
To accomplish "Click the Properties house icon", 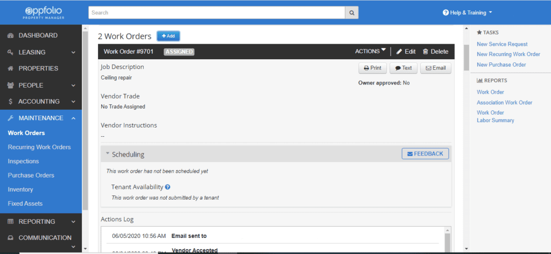I will (11, 68).
